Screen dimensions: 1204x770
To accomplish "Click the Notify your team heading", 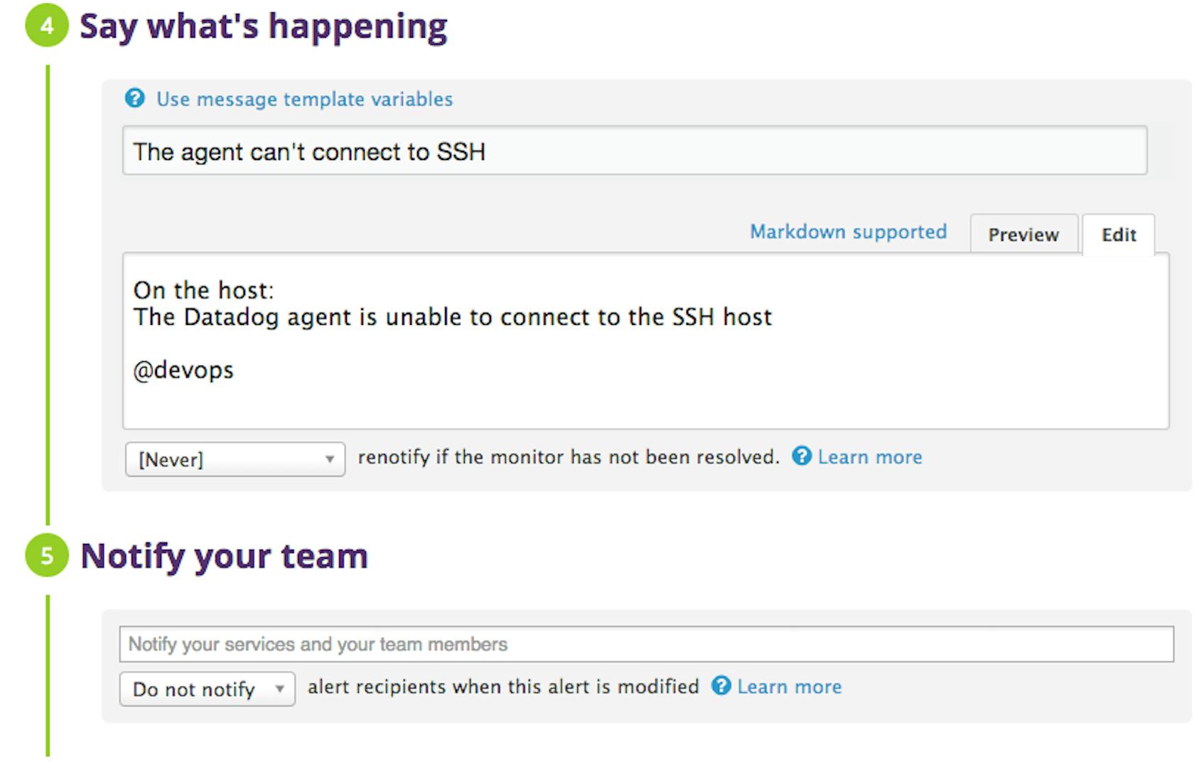I will coord(224,556).
